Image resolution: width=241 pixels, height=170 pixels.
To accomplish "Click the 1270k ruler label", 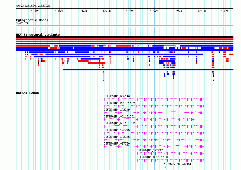I will (107, 11).
